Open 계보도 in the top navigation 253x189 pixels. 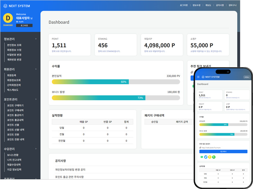[x=208, y=5]
